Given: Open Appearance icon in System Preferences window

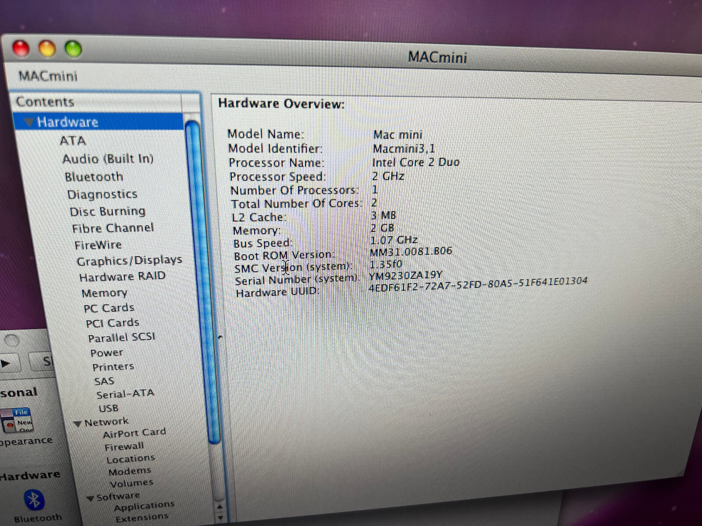Looking at the screenshot, I should pyautogui.click(x=17, y=421).
